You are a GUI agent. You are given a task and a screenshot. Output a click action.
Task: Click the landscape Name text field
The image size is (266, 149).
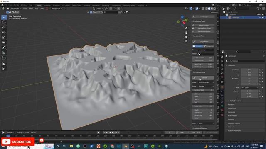(206, 50)
